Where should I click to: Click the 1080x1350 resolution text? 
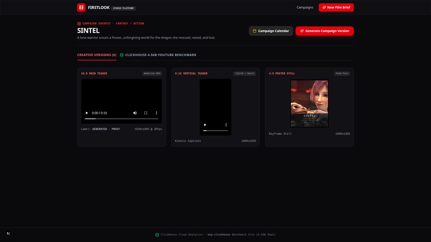pos(342,134)
